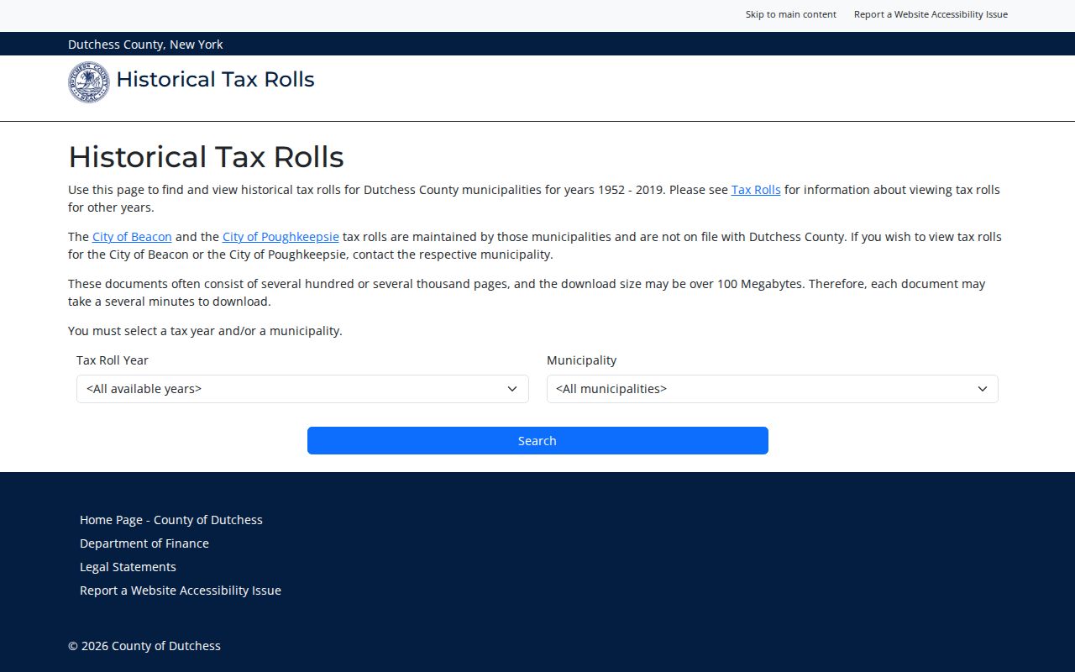Click Skip to main content
Screen dimensions: 1075x672
coord(791,14)
